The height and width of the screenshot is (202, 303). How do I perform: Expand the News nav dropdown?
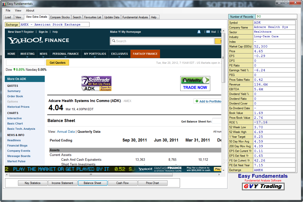(43, 57)
